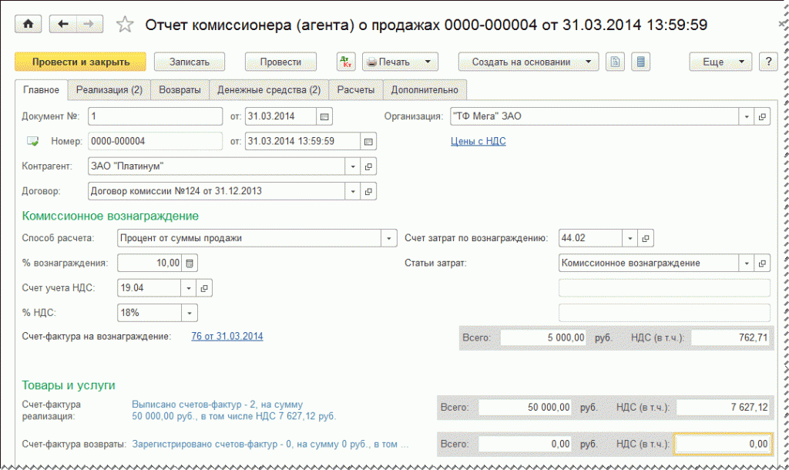Add document to favorites star

pos(125,25)
